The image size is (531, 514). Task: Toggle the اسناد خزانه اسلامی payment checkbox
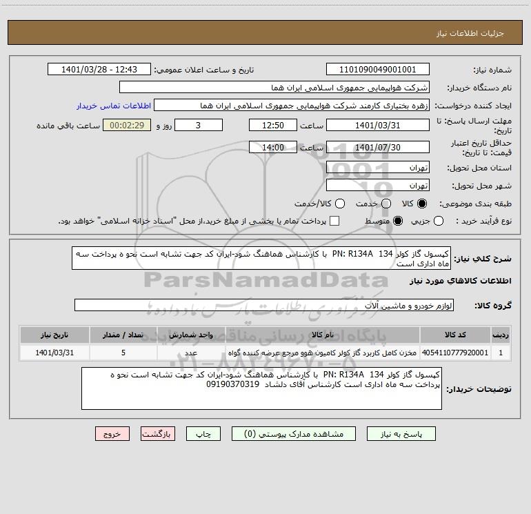click(334, 221)
